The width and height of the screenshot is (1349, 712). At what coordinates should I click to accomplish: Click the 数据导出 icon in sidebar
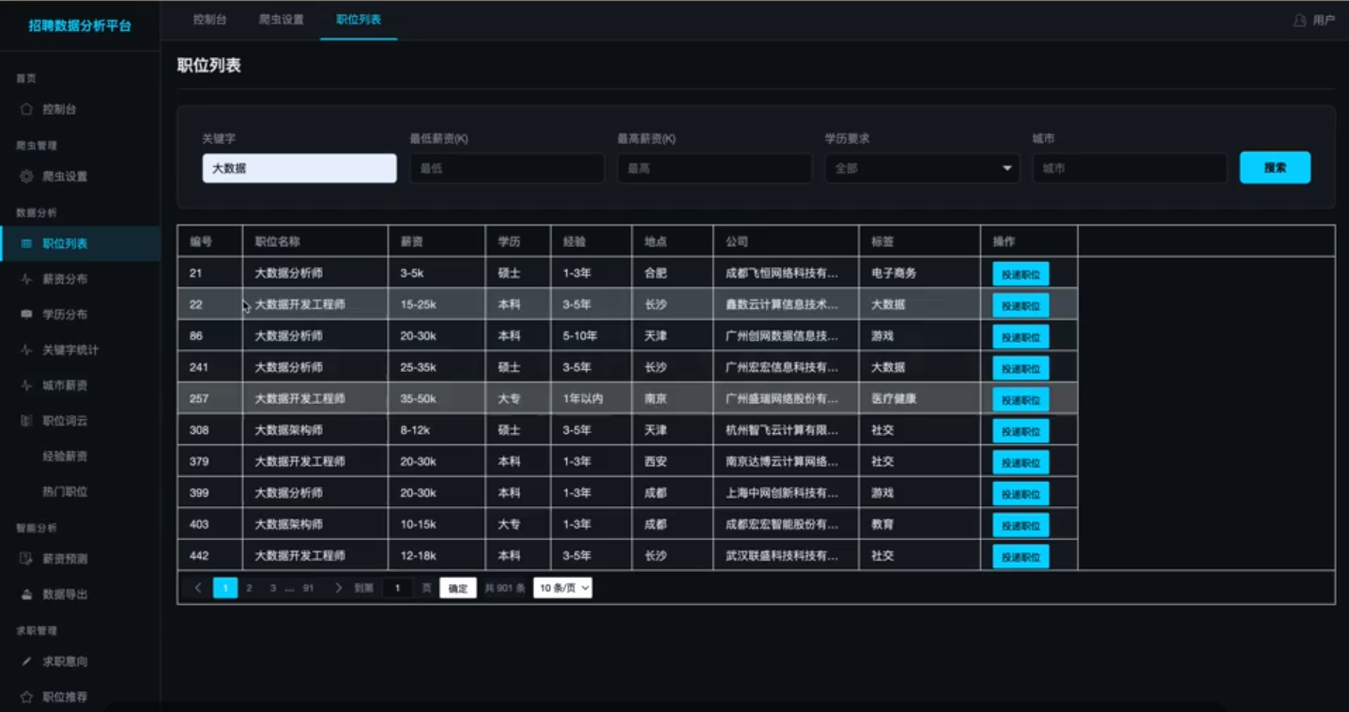click(26, 595)
